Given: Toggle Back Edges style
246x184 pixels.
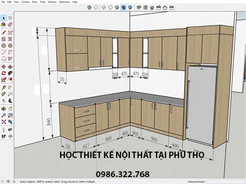Looking at the screenshot, I should click(x=96, y=7).
